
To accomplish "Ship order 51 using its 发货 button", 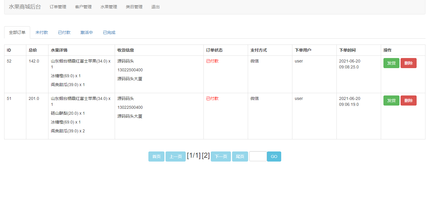I will 391,100.
